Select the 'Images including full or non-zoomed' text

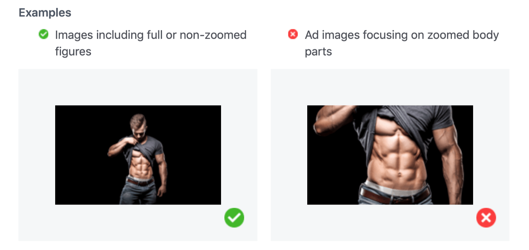pos(150,35)
